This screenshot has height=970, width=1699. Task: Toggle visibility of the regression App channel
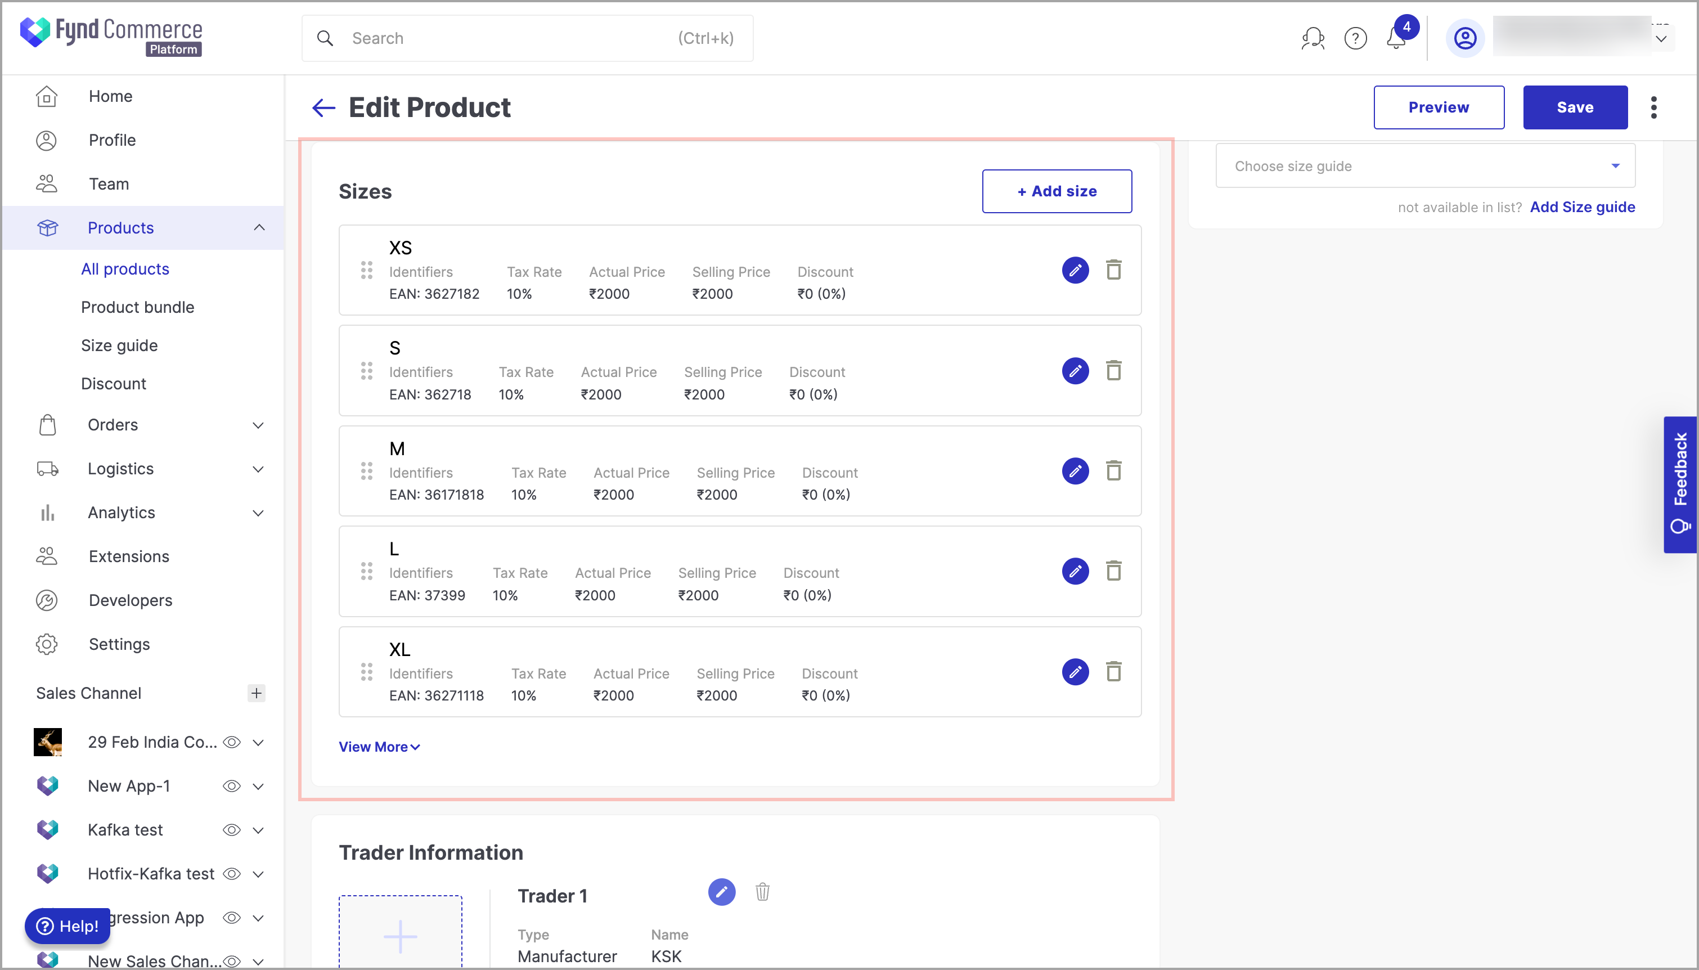tap(232, 917)
